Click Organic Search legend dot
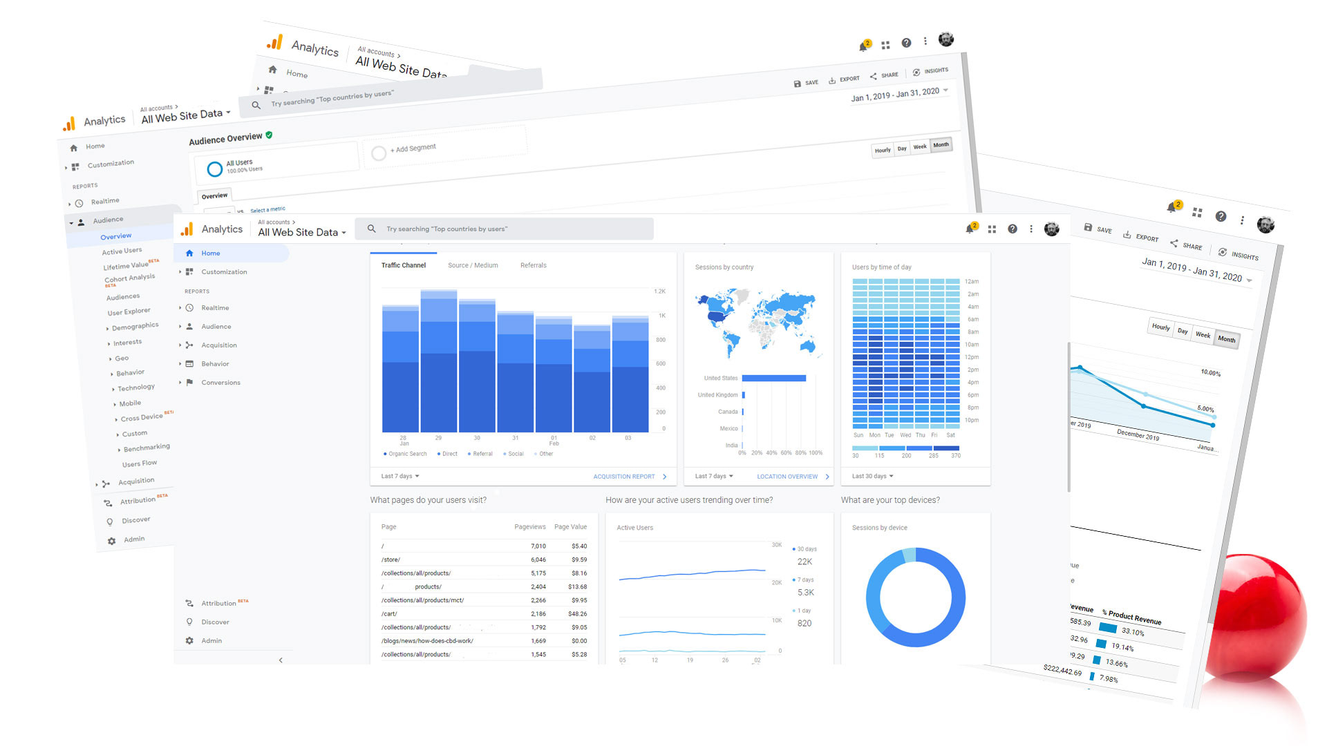 point(385,455)
